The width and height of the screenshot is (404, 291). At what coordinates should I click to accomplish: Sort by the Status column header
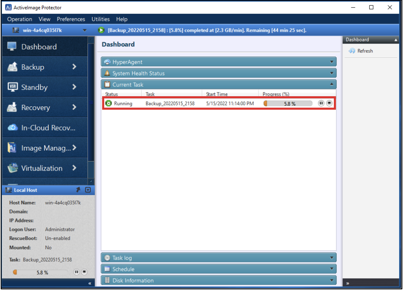[x=122, y=94]
